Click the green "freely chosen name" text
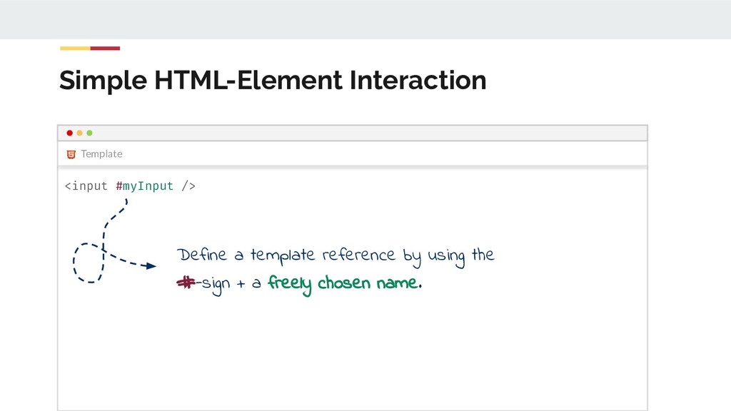731x411 pixels. click(342, 283)
